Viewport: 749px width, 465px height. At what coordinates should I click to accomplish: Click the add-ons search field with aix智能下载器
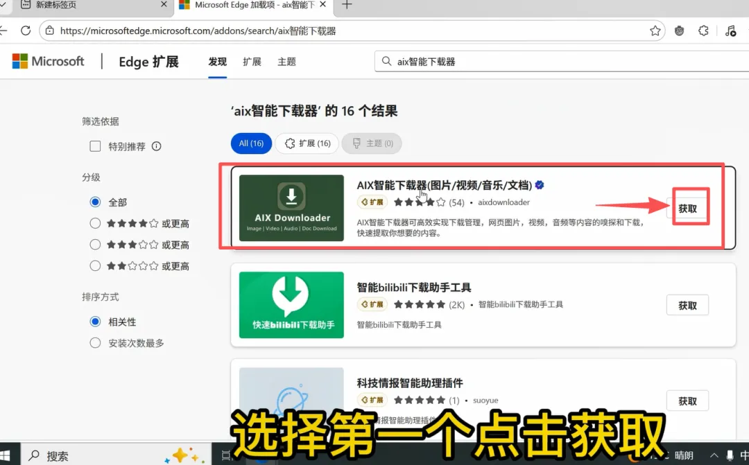(x=562, y=61)
